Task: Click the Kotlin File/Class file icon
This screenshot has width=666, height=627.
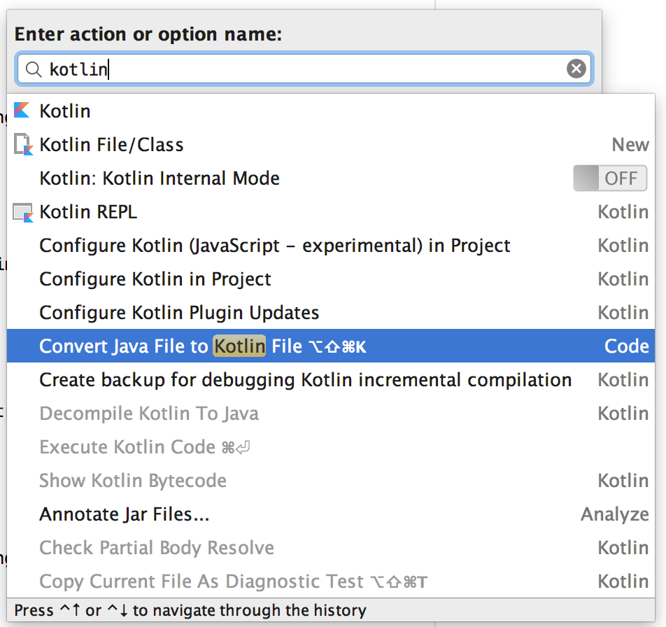Action: 23,144
